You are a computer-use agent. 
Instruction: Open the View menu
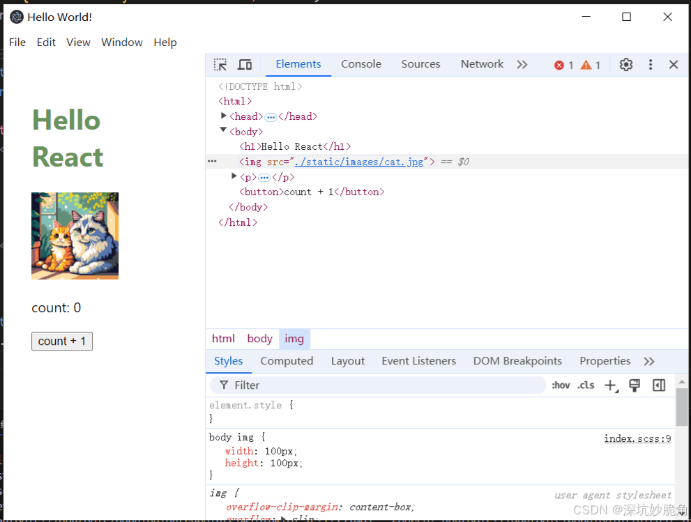click(78, 43)
